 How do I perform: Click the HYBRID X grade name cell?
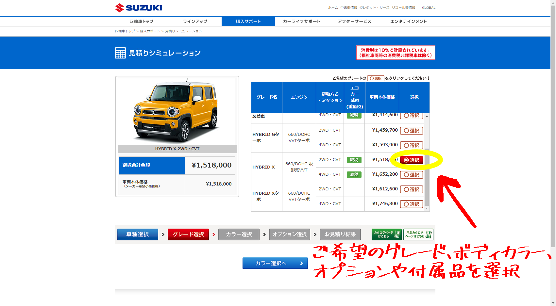[267, 167]
